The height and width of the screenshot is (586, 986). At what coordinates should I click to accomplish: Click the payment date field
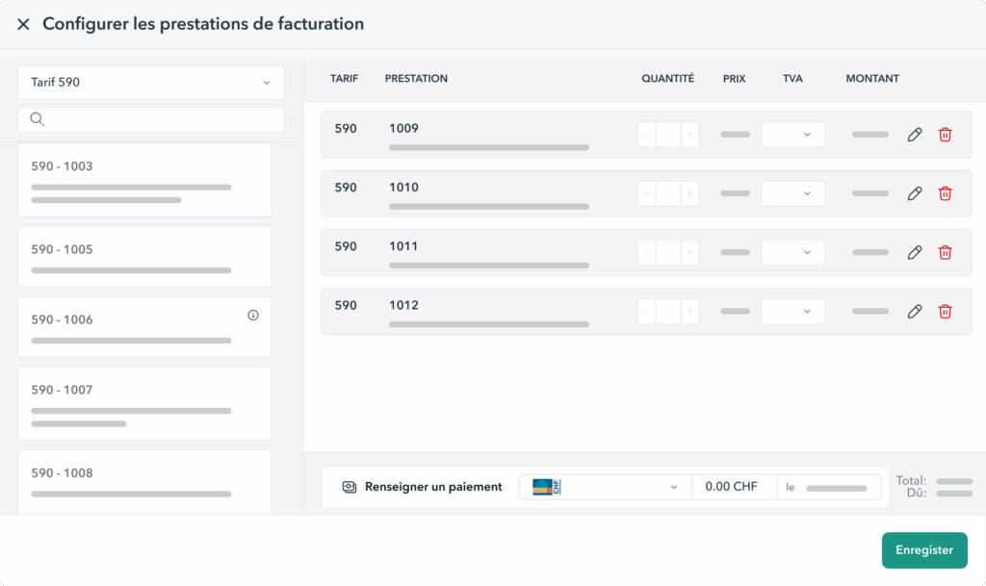[x=829, y=488]
